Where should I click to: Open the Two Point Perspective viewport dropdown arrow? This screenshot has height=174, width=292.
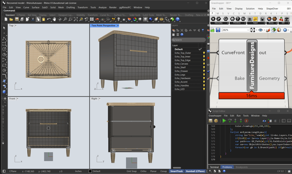pyautogui.click(x=118, y=26)
